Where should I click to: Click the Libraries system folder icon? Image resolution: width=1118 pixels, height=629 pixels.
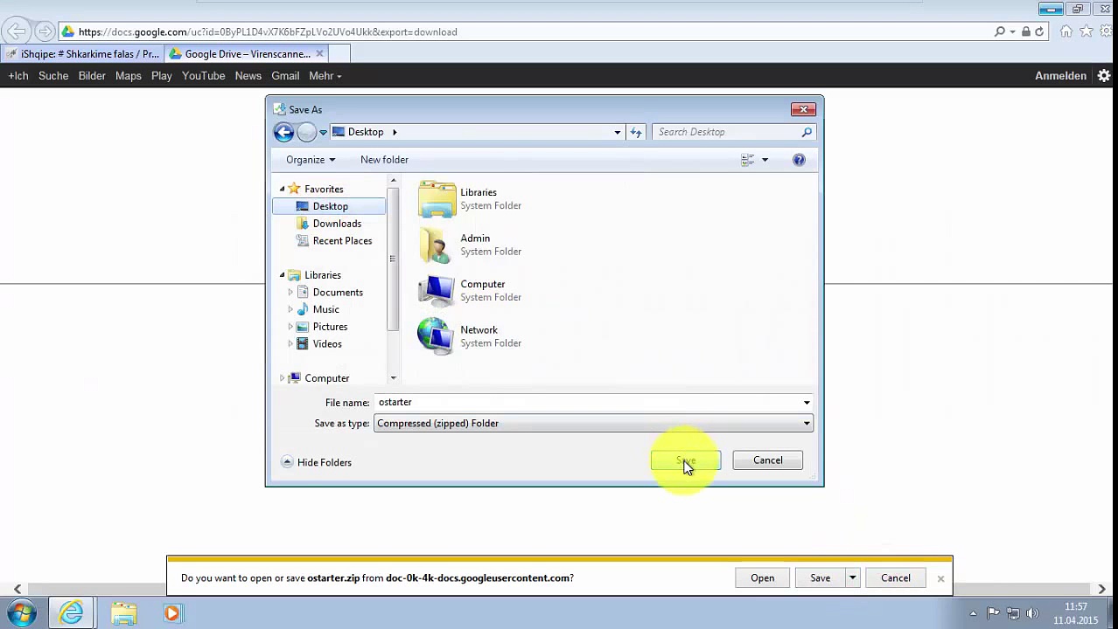[437, 198]
